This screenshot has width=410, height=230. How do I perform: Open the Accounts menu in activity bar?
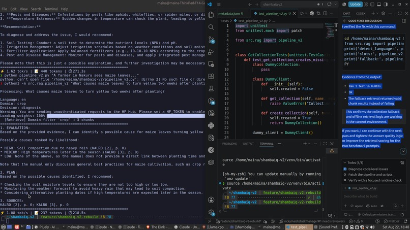coord(211,200)
